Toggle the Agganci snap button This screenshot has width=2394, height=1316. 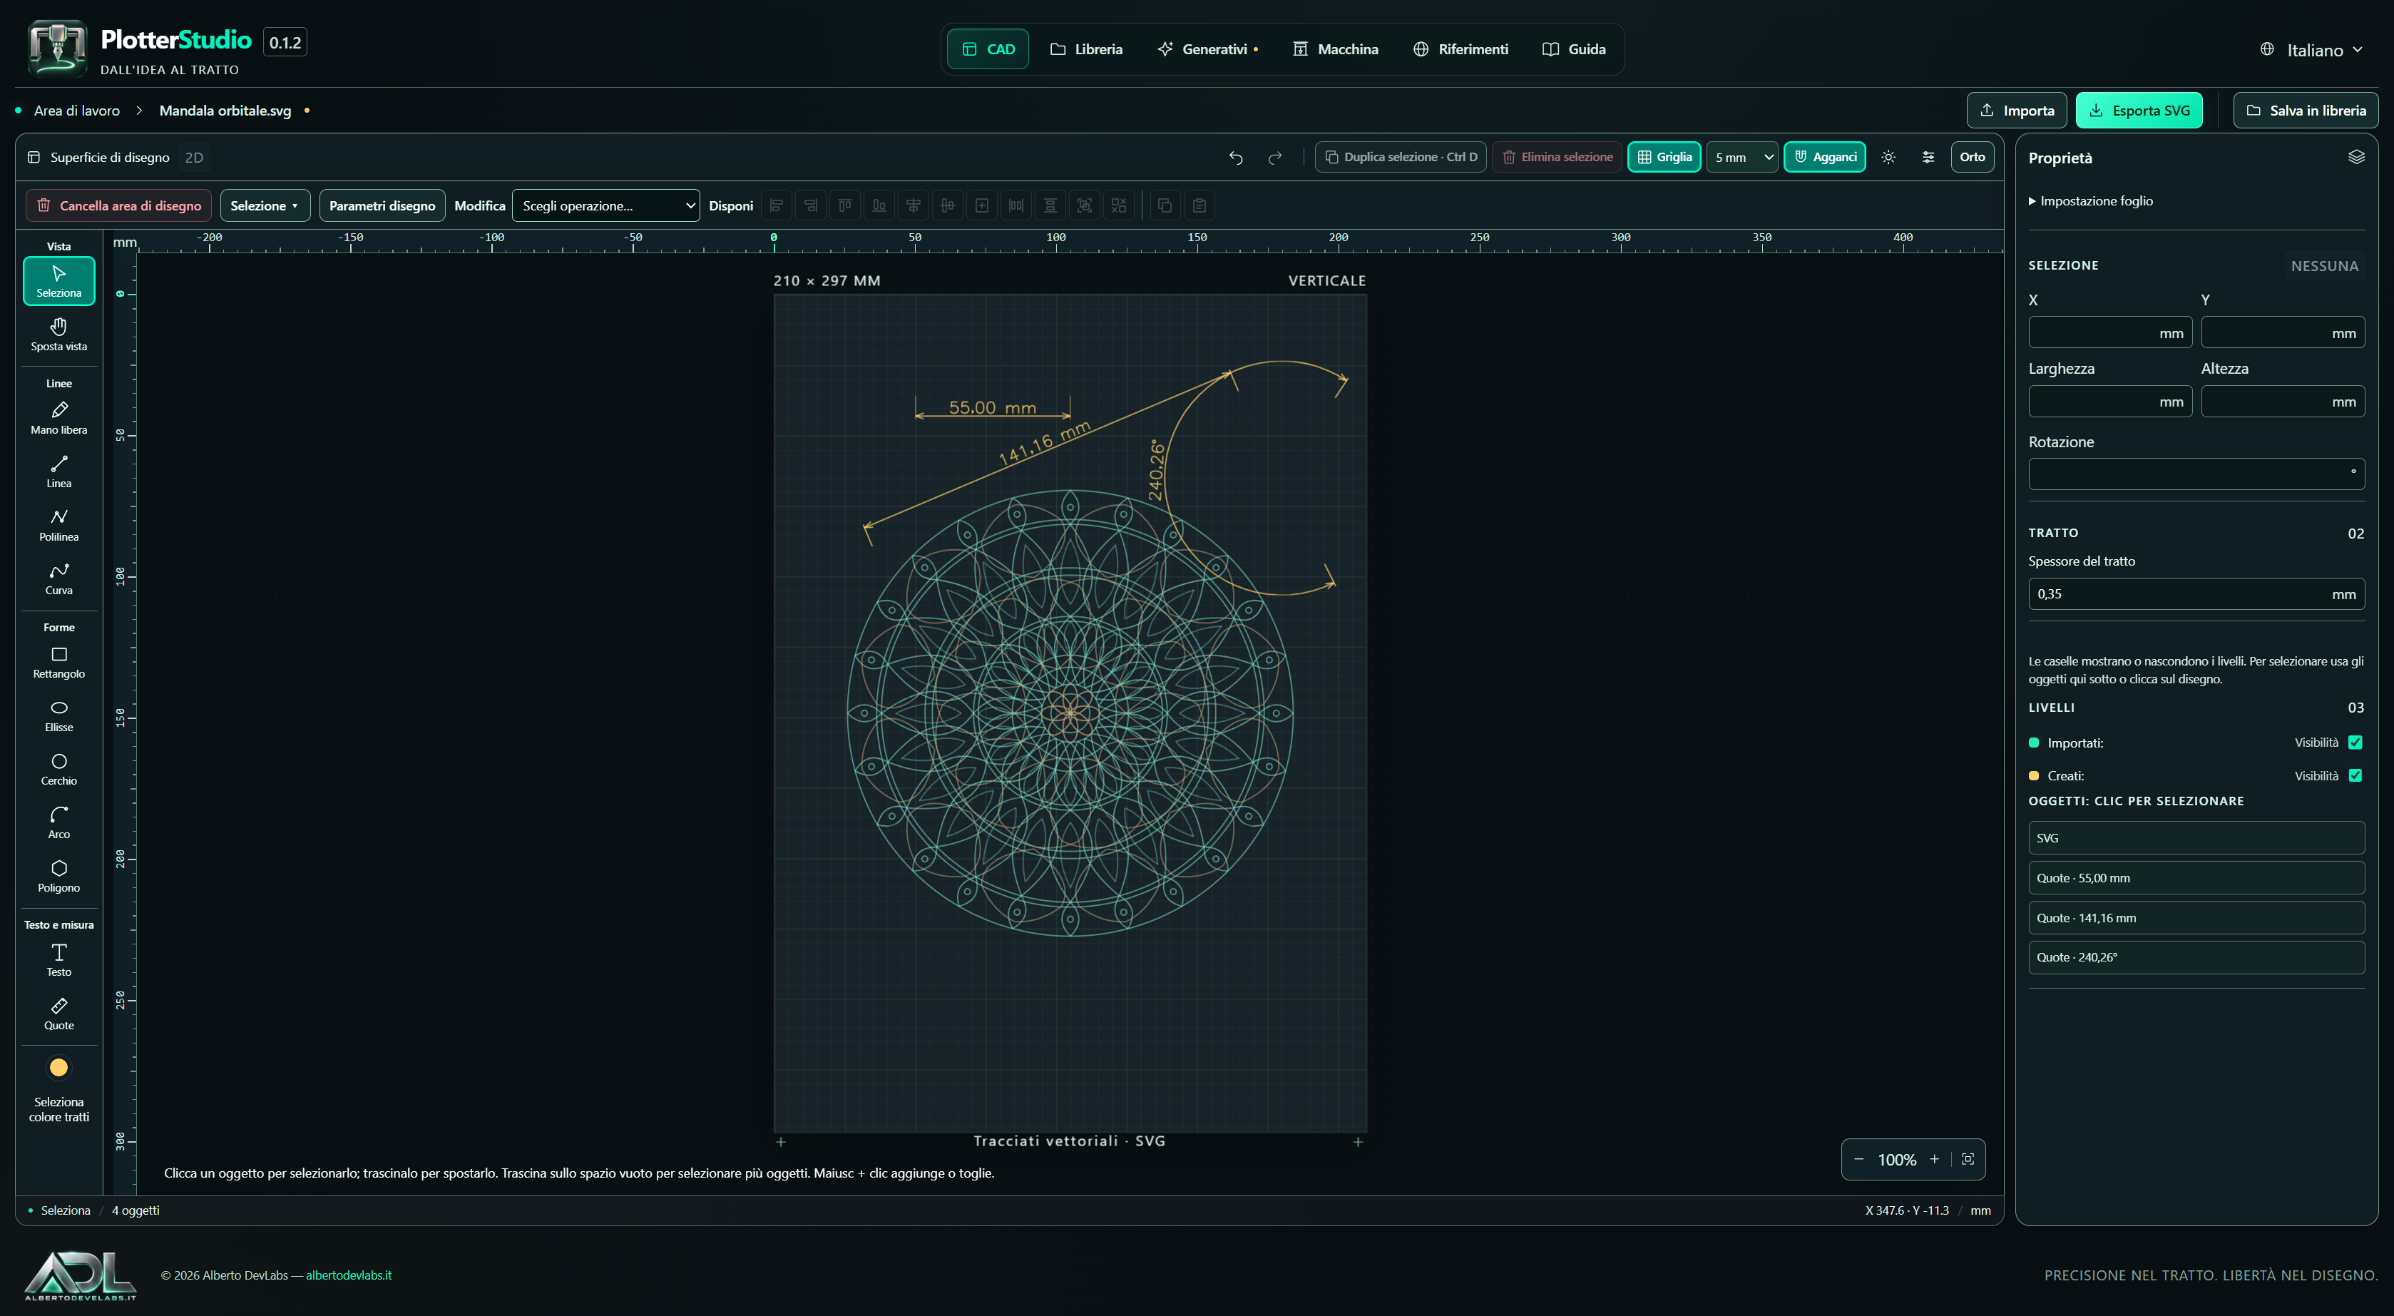1824,157
